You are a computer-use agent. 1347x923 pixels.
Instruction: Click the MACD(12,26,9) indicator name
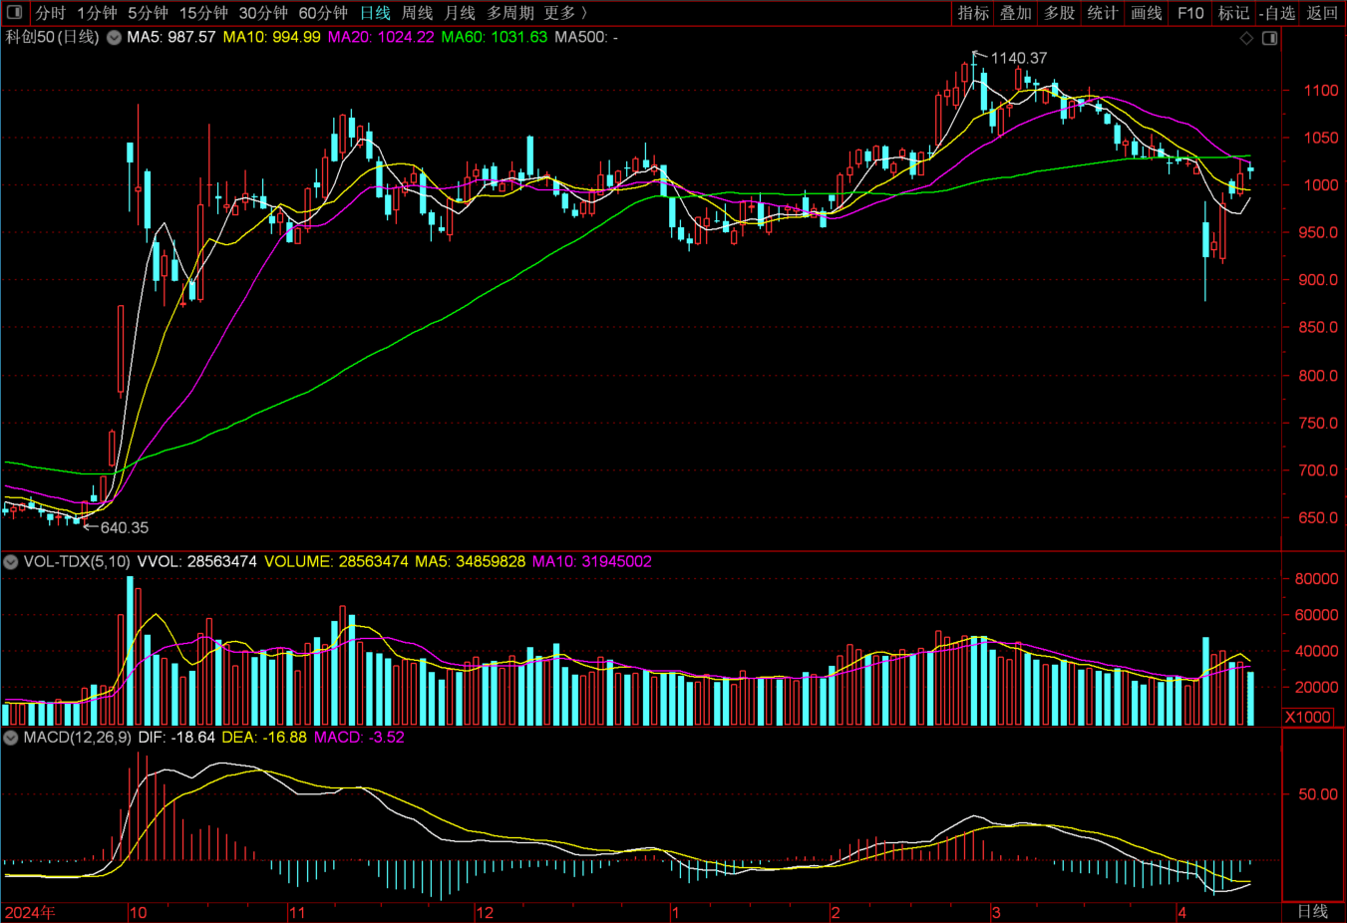coord(77,738)
